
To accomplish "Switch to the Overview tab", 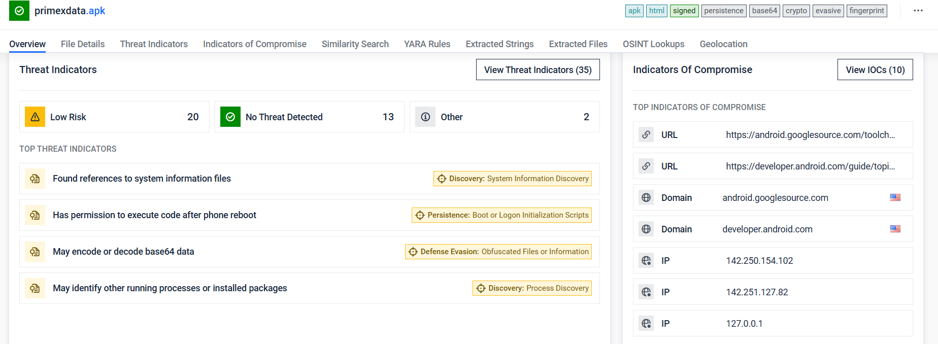I will coord(27,44).
